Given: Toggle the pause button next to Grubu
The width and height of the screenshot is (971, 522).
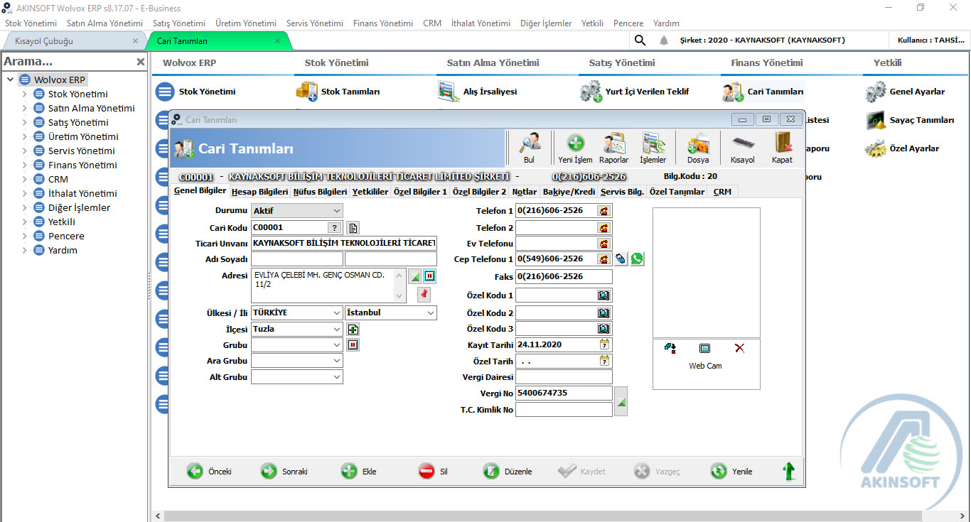Looking at the screenshot, I should tap(353, 344).
